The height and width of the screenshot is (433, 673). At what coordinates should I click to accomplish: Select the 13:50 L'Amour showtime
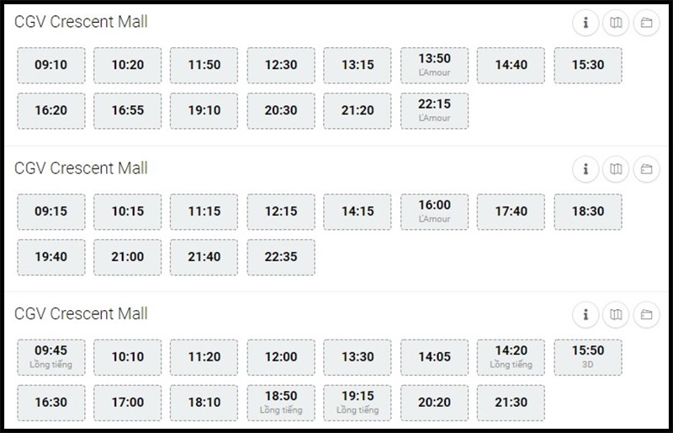(x=434, y=66)
